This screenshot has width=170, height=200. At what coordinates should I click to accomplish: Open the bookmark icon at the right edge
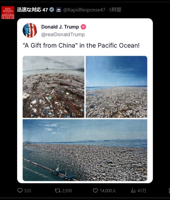click(x=169, y=191)
